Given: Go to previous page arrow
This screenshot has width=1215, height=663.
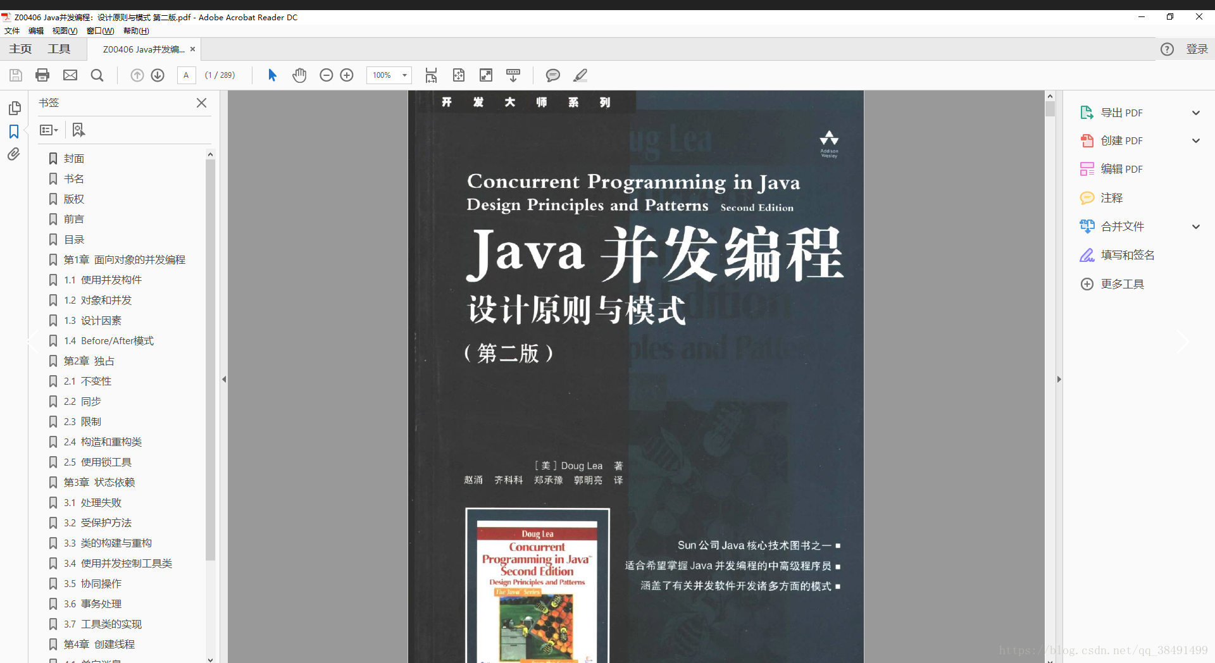Looking at the screenshot, I should [137, 75].
